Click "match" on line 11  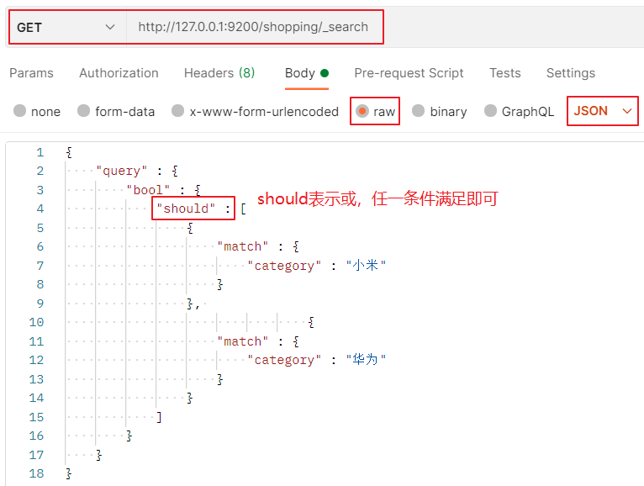click(242, 341)
